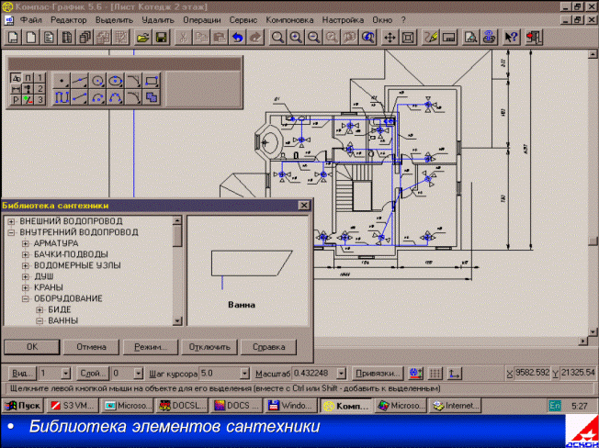This screenshot has width=599, height=448.
Task: Redo the action with the grey arrow
Action: [255, 38]
